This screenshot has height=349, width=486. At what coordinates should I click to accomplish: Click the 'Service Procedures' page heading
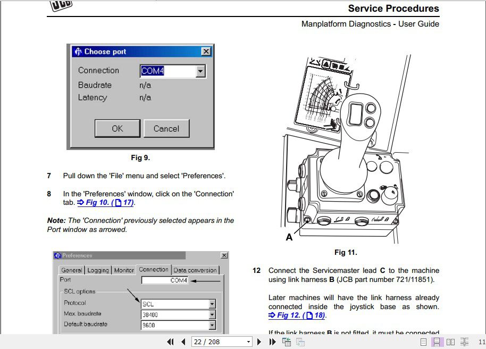(x=393, y=9)
